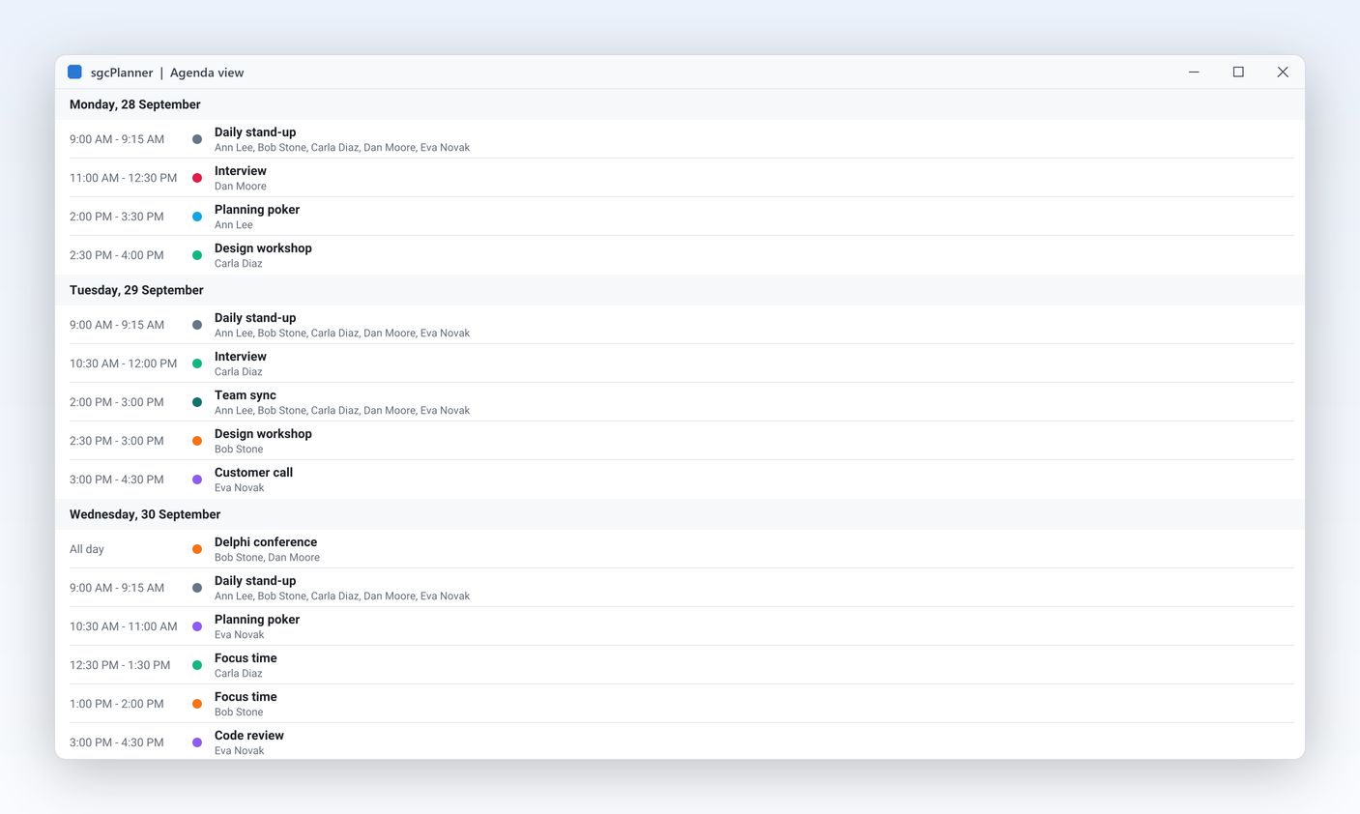Click the orange dot beside Tuesday's Design workshop
Screen dimensions: 1360x814
click(x=197, y=441)
